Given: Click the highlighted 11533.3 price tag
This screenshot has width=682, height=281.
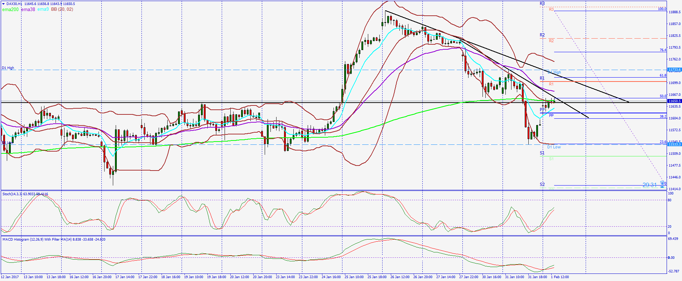Looking at the screenshot, I should tap(674, 144).
